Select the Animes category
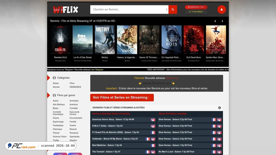The image size is (276, 155). (x=56, y=87)
